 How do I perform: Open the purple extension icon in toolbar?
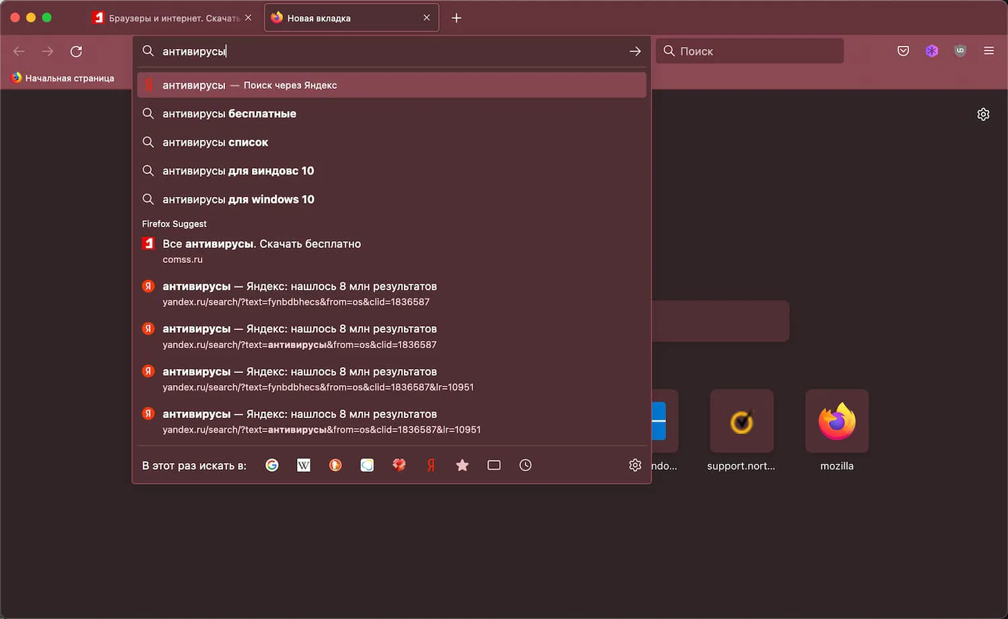pos(931,51)
